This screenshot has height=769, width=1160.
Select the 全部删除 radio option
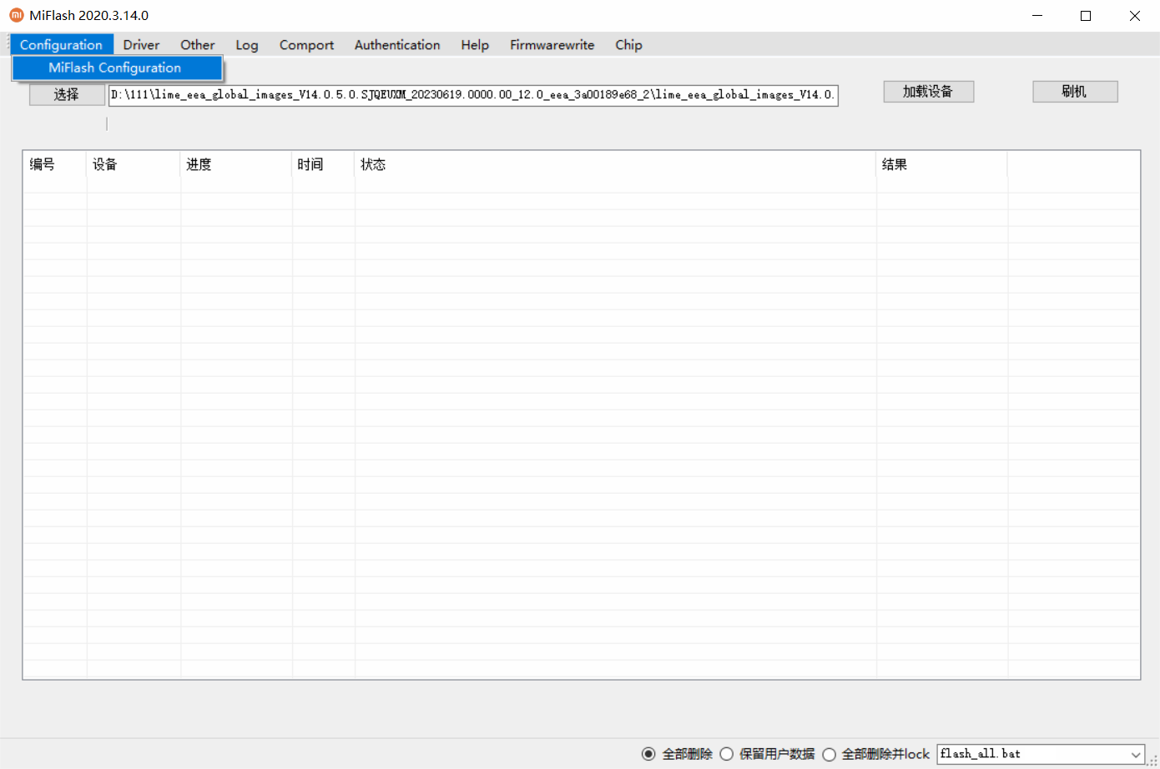click(x=648, y=754)
